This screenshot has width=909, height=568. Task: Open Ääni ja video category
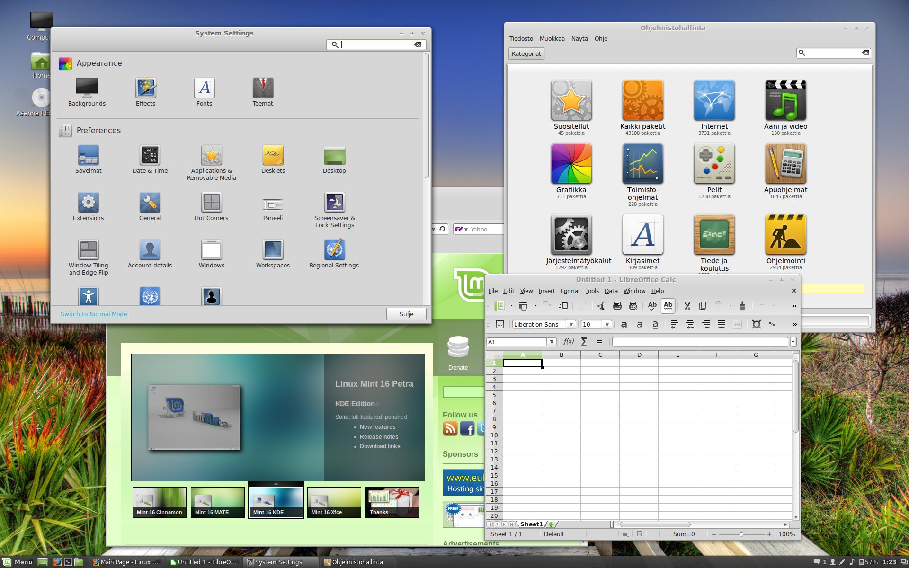pos(786,107)
